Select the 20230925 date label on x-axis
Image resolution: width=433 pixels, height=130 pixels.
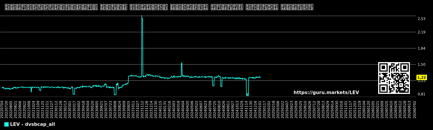128,109
